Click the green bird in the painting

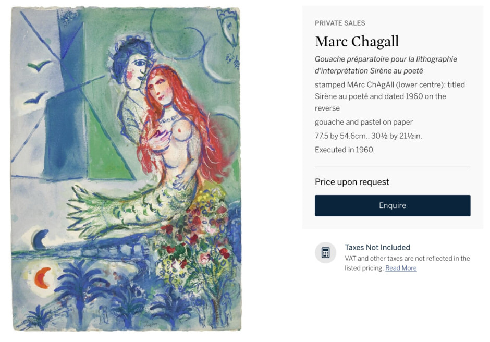pyautogui.click(x=39, y=65)
